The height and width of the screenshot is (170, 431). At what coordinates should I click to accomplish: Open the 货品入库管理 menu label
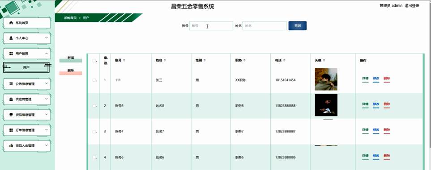pyautogui.click(x=25, y=145)
